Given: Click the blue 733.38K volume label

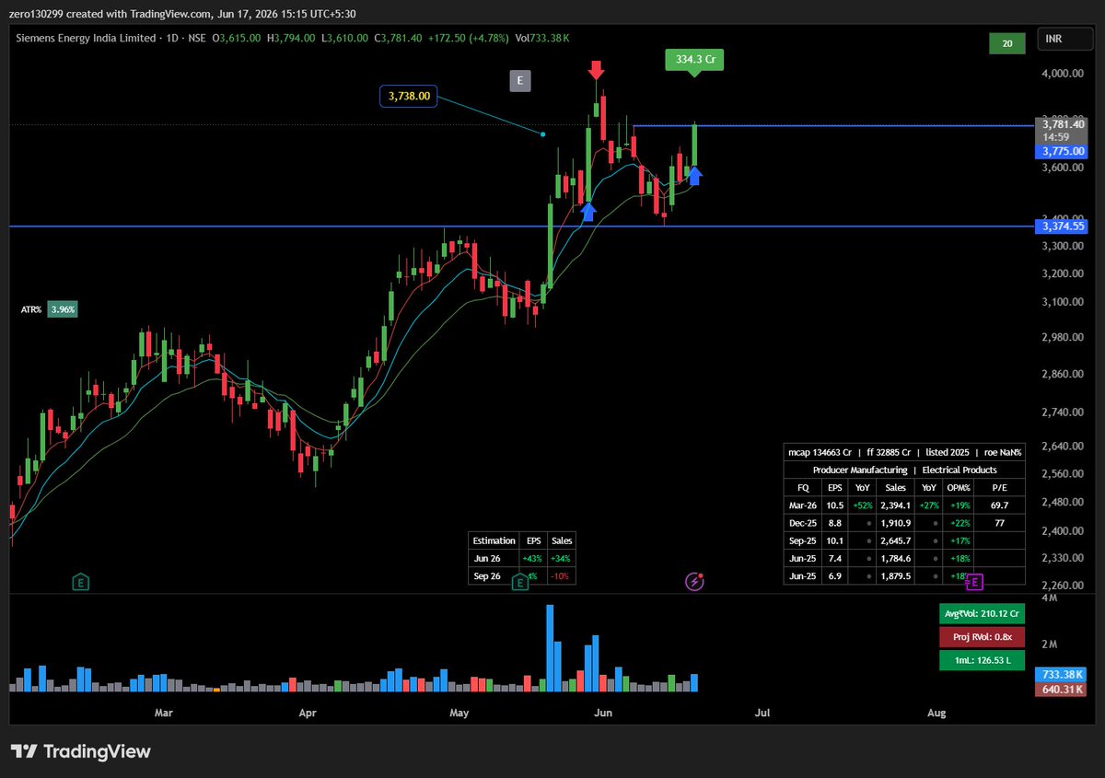Looking at the screenshot, I should tap(1062, 675).
